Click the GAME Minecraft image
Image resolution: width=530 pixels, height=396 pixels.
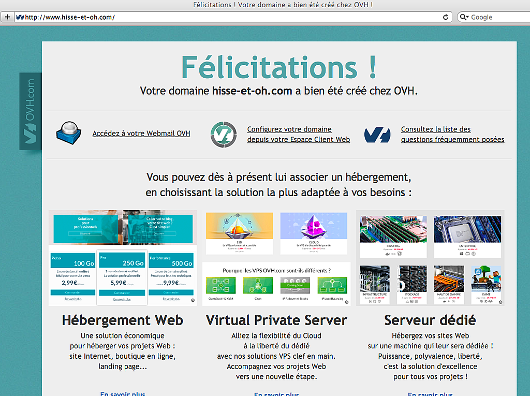(486, 278)
